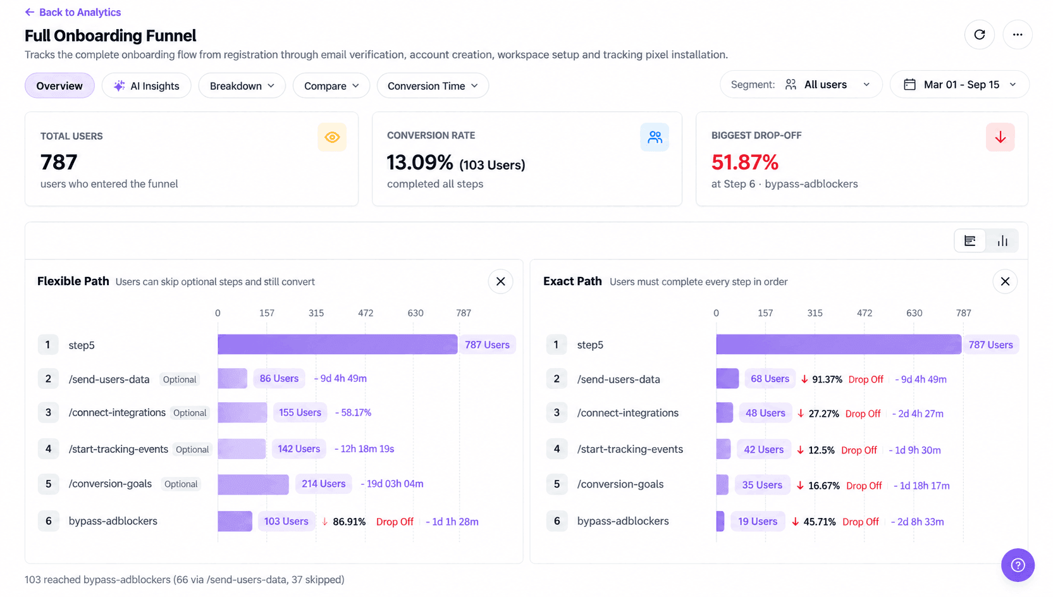
Task: Open the AI Insights tab
Action: tap(146, 86)
